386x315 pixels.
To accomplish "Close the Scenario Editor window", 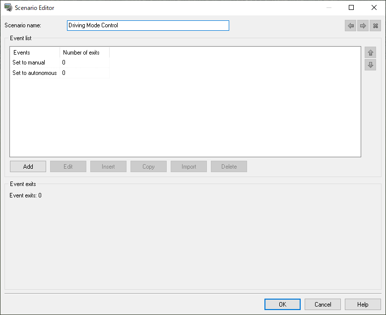I will pyautogui.click(x=374, y=7).
